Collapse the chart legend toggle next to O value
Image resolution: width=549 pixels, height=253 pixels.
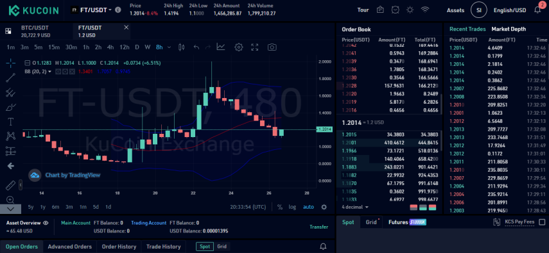coord(28,63)
